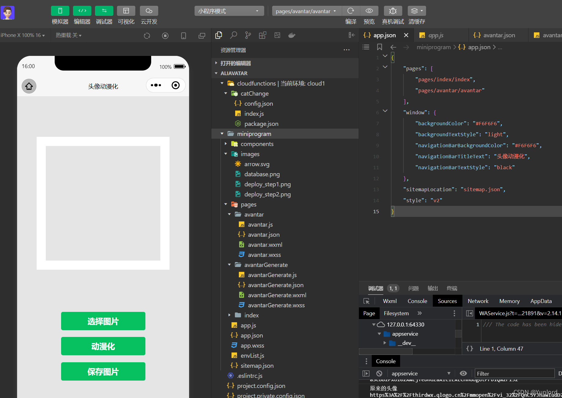Navigate back with the editor arrow
Image resolution: width=562 pixels, height=398 pixels.
pos(393,47)
